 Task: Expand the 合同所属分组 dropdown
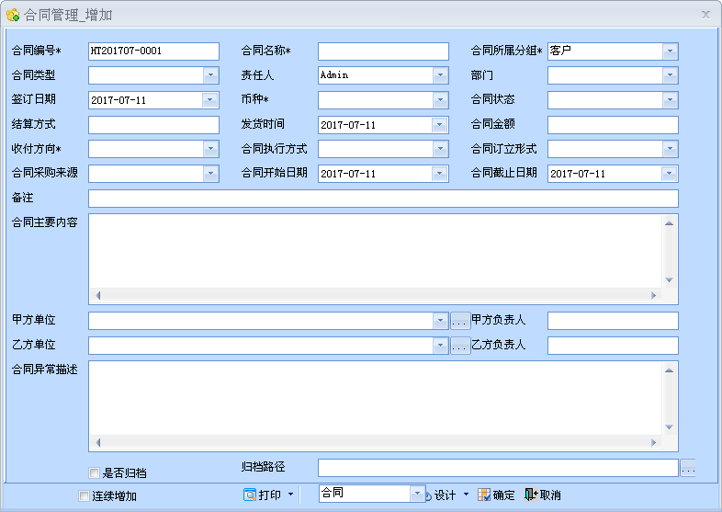(670, 51)
